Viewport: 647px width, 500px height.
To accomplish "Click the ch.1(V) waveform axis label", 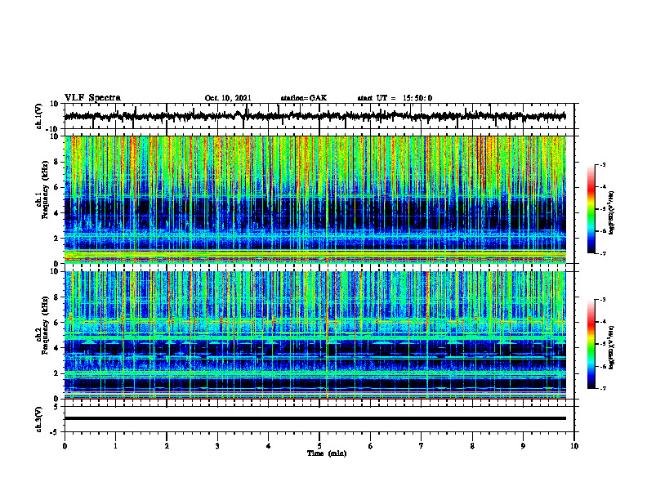I will 38,116.
